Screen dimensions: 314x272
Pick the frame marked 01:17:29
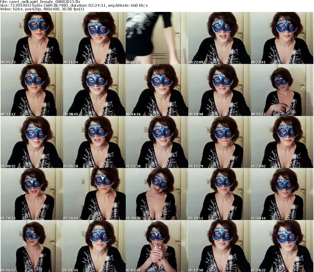pos(220,142)
